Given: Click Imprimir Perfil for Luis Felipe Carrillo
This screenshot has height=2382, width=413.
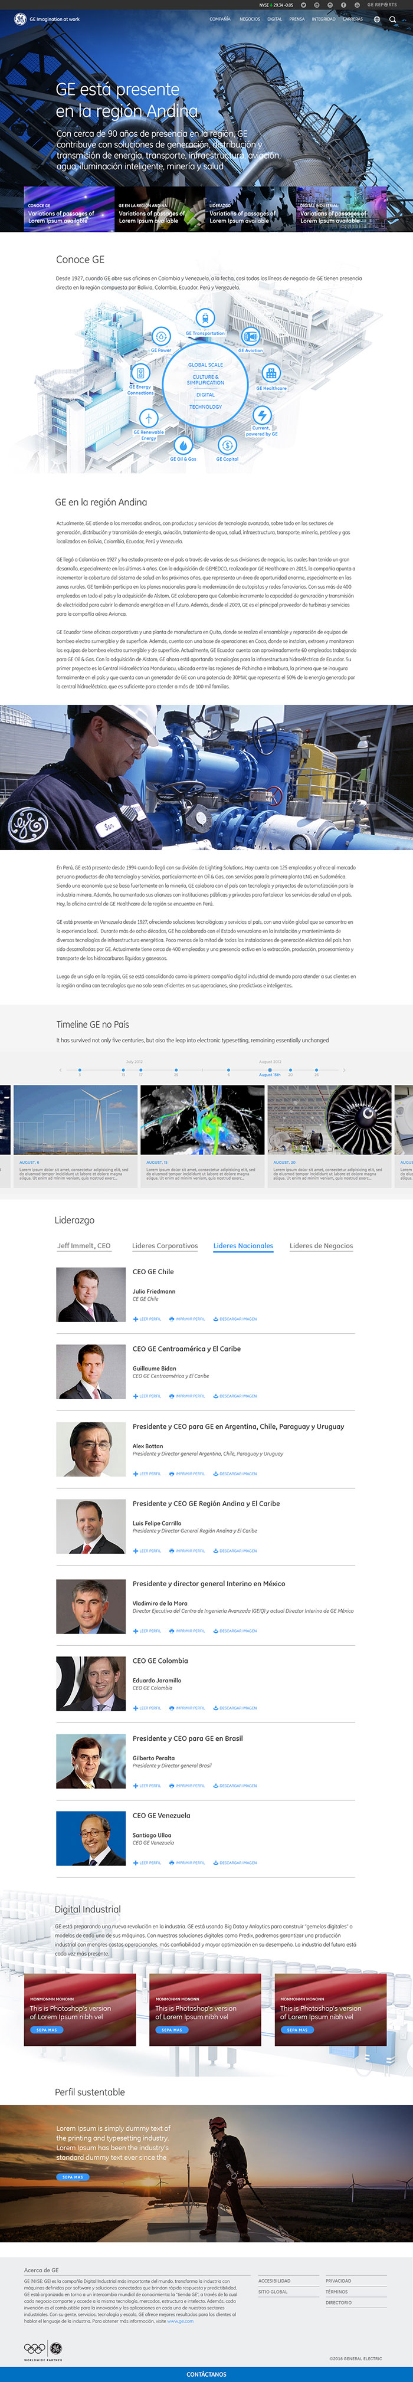Looking at the screenshot, I should point(188,1551).
